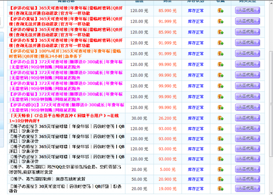Click 99.990 元 price of 沙洋の超QQ
273x195 pixels.
(167, 107)
